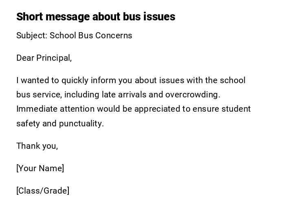Click the "Thank you," closing line
Viewport: 285px width, 216px height.
(x=37, y=146)
